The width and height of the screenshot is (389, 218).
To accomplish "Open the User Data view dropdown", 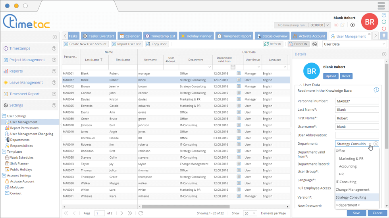I will [354, 44].
